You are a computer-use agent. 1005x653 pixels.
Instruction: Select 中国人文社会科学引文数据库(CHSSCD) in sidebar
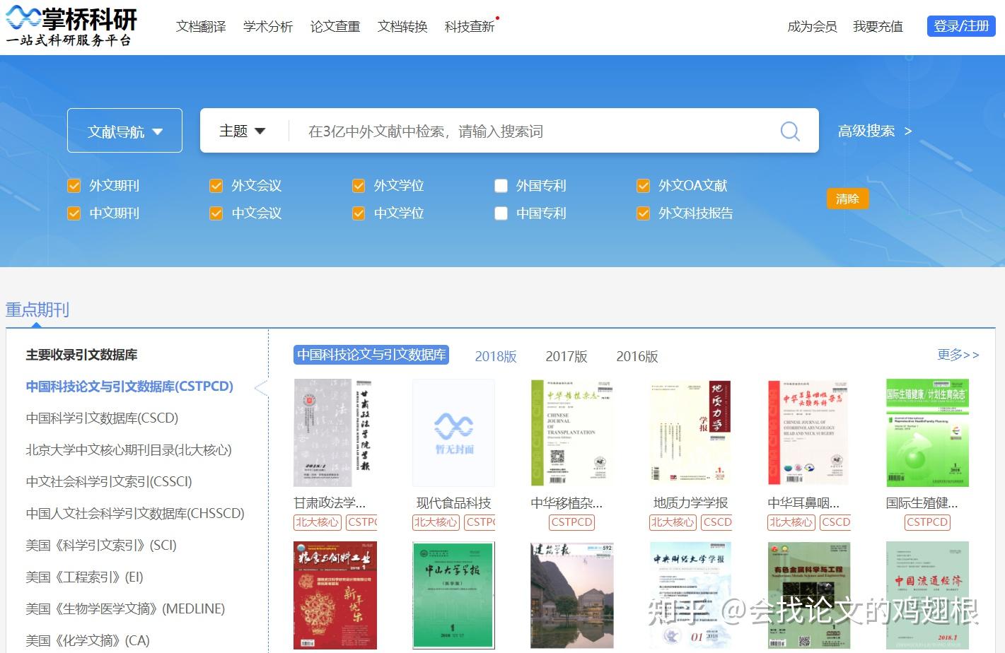click(135, 514)
